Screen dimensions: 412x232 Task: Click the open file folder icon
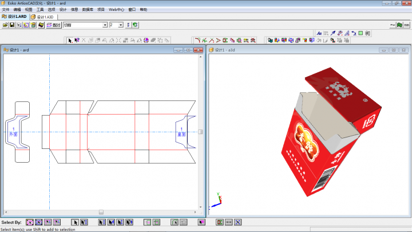[x=5, y=25]
